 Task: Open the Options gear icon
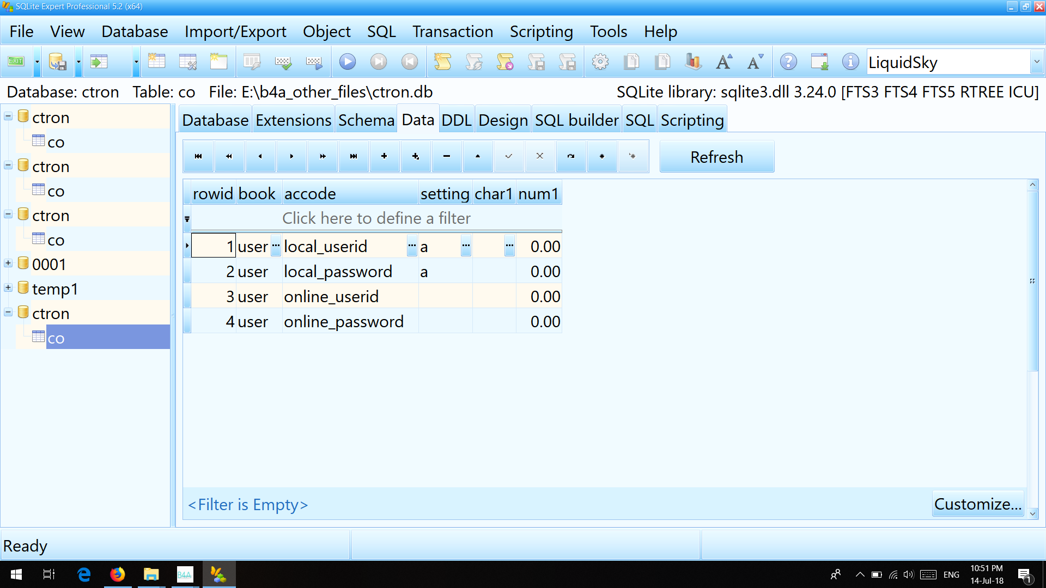point(600,62)
